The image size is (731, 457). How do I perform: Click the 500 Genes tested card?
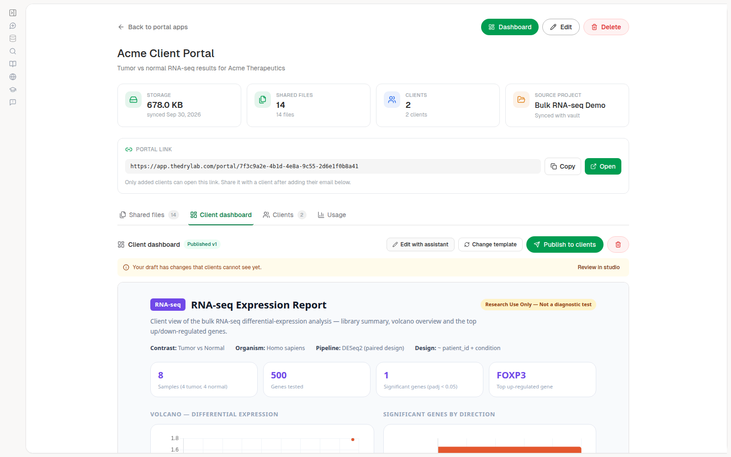click(317, 380)
